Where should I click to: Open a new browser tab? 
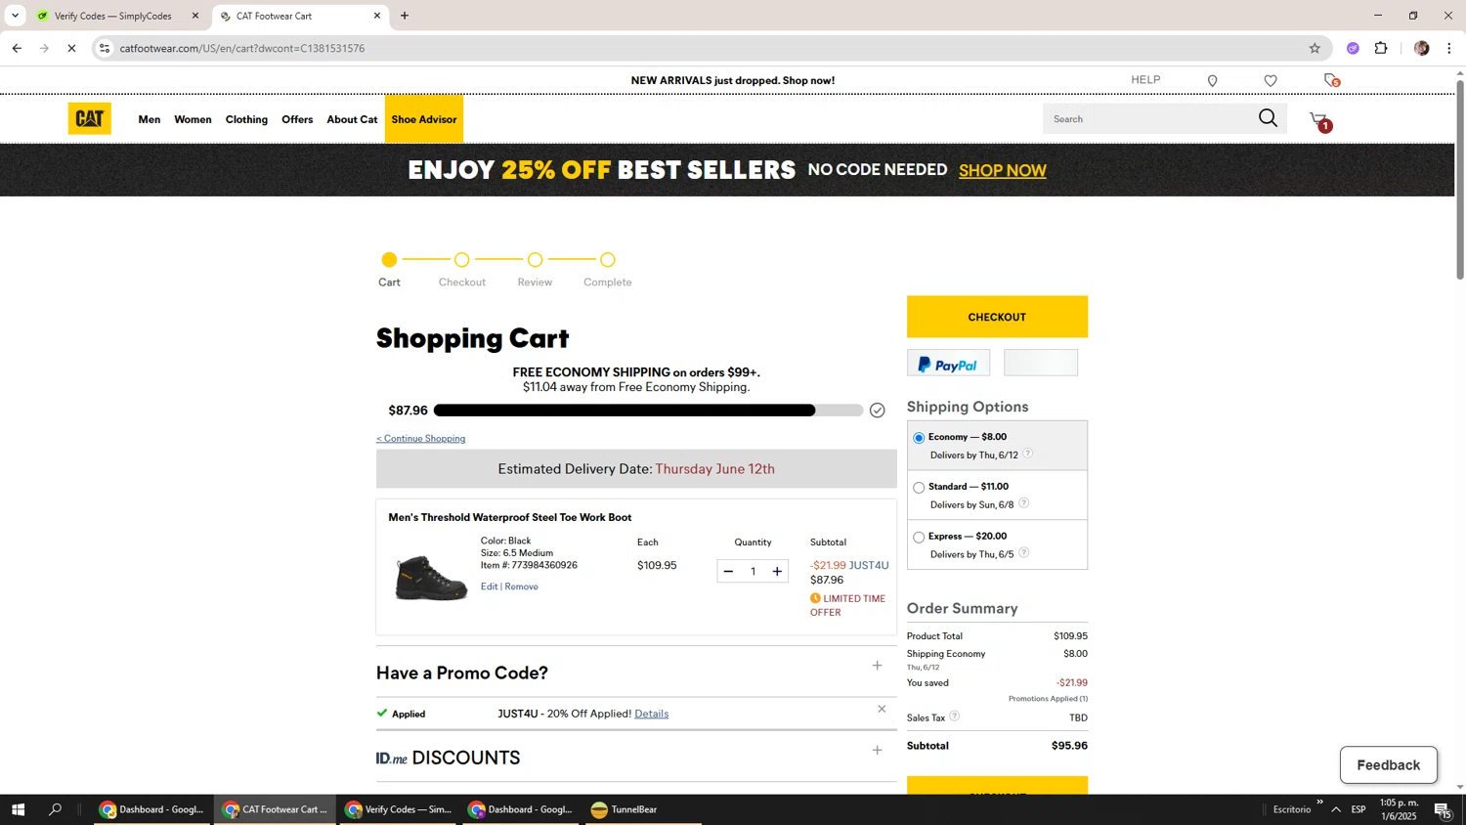click(x=405, y=16)
